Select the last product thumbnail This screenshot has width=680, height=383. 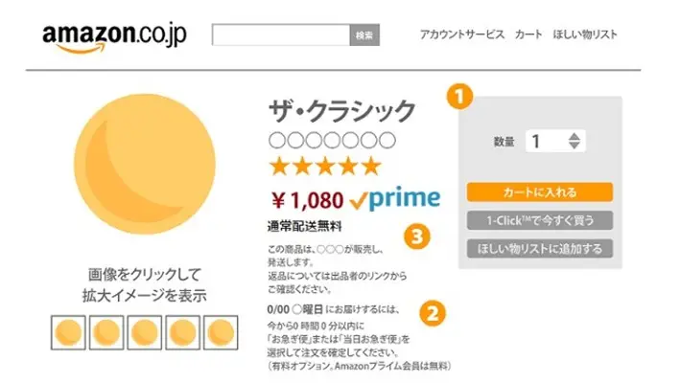(221, 332)
